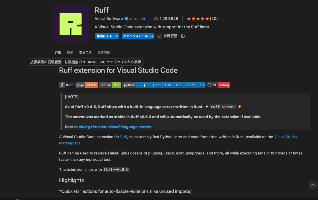Click the [!NOTE] label
Image resolution: width=318 pixels, height=200 pixels.
[72, 97]
